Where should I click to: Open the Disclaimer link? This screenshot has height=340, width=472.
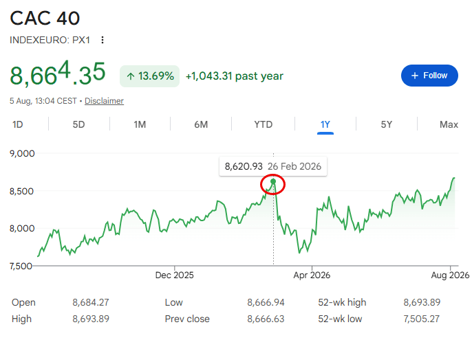click(104, 101)
